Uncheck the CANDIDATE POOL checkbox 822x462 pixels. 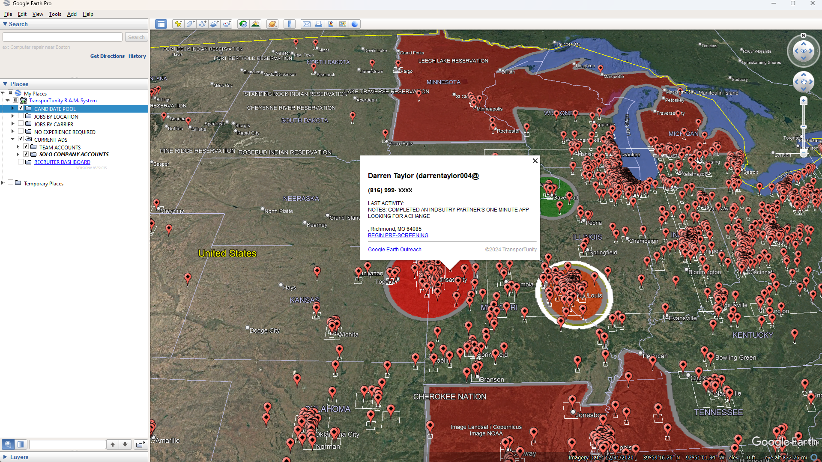click(21, 108)
